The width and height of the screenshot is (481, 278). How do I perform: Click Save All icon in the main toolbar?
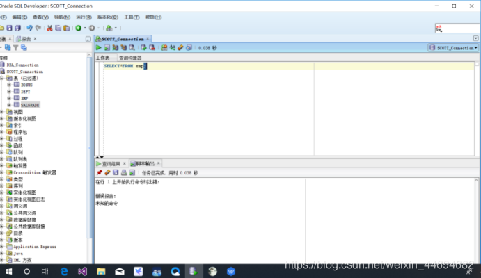[x=18, y=28]
